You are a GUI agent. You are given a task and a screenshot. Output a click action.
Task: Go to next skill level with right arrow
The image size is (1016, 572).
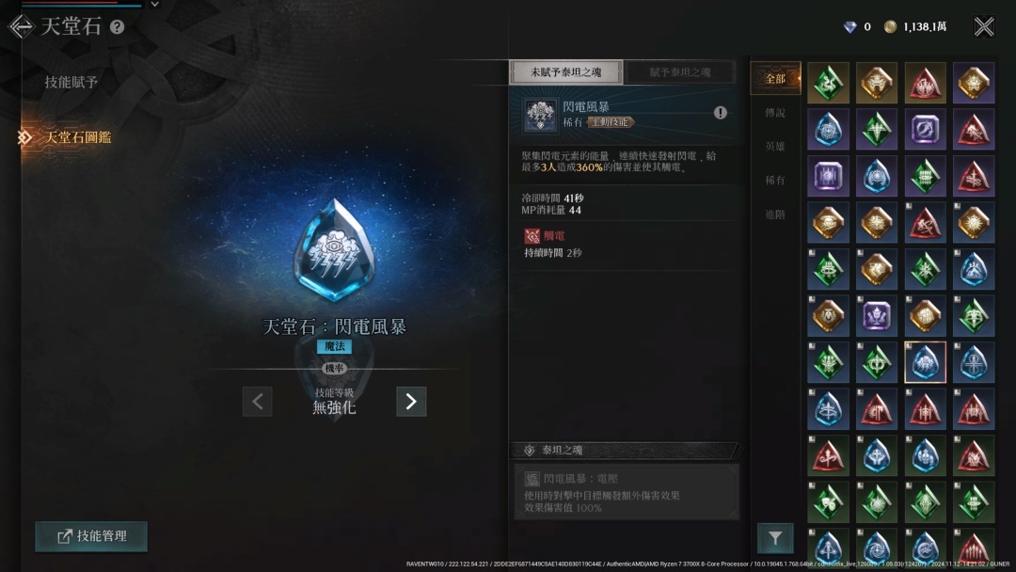coord(411,402)
